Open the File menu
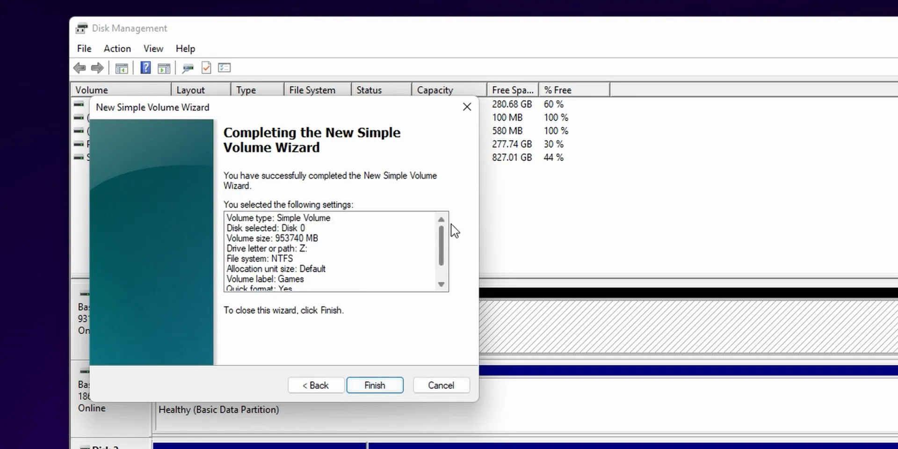This screenshot has height=449, width=898. pos(84,49)
